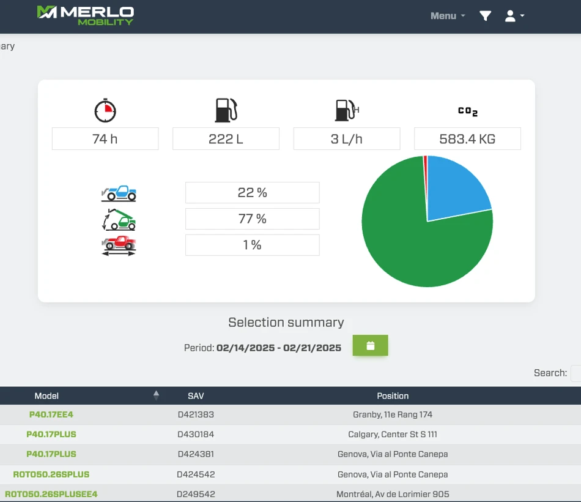Click the CO2 emissions icon

click(x=468, y=111)
